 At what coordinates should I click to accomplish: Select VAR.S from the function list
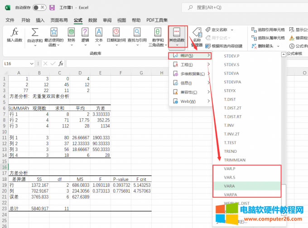click(230, 177)
